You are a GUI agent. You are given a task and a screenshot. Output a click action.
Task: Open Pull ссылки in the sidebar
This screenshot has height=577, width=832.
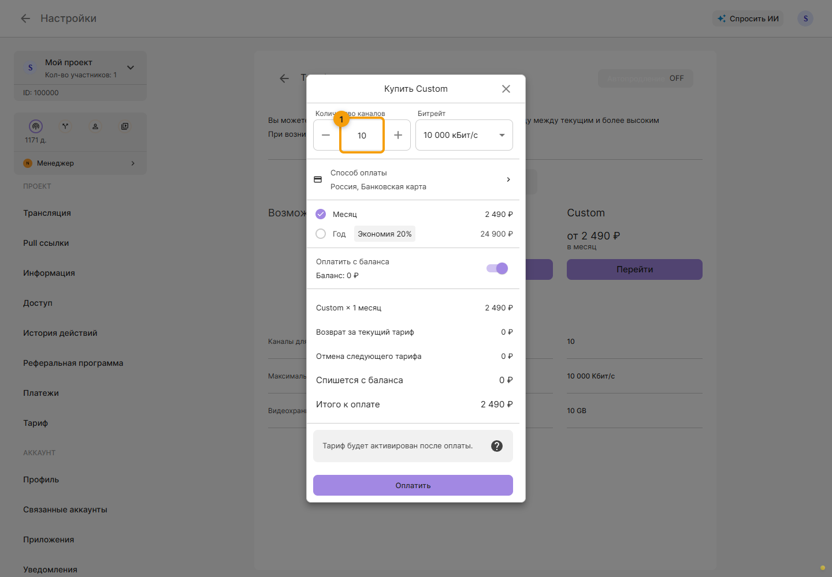(x=46, y=243)
